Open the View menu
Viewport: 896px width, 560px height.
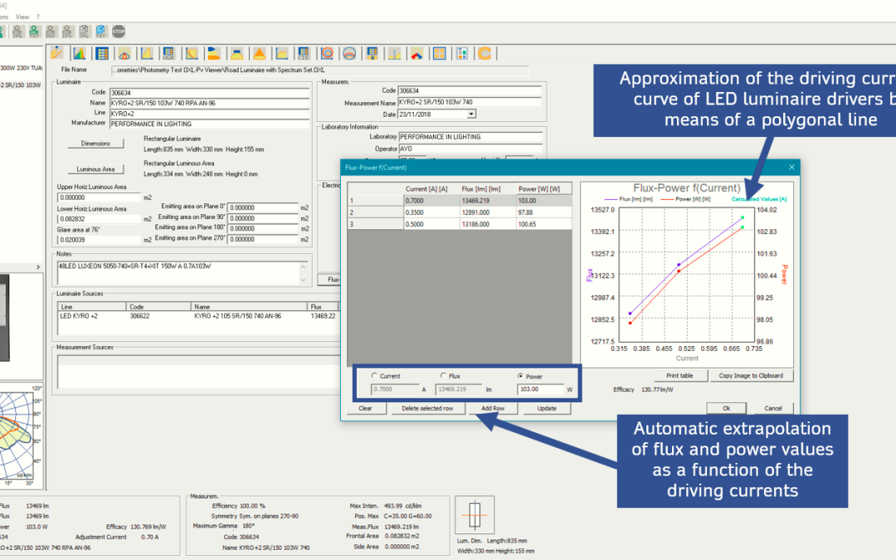point(22,17)
